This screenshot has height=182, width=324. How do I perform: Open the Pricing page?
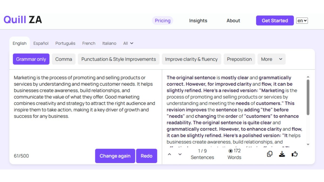tap(163, 20)
